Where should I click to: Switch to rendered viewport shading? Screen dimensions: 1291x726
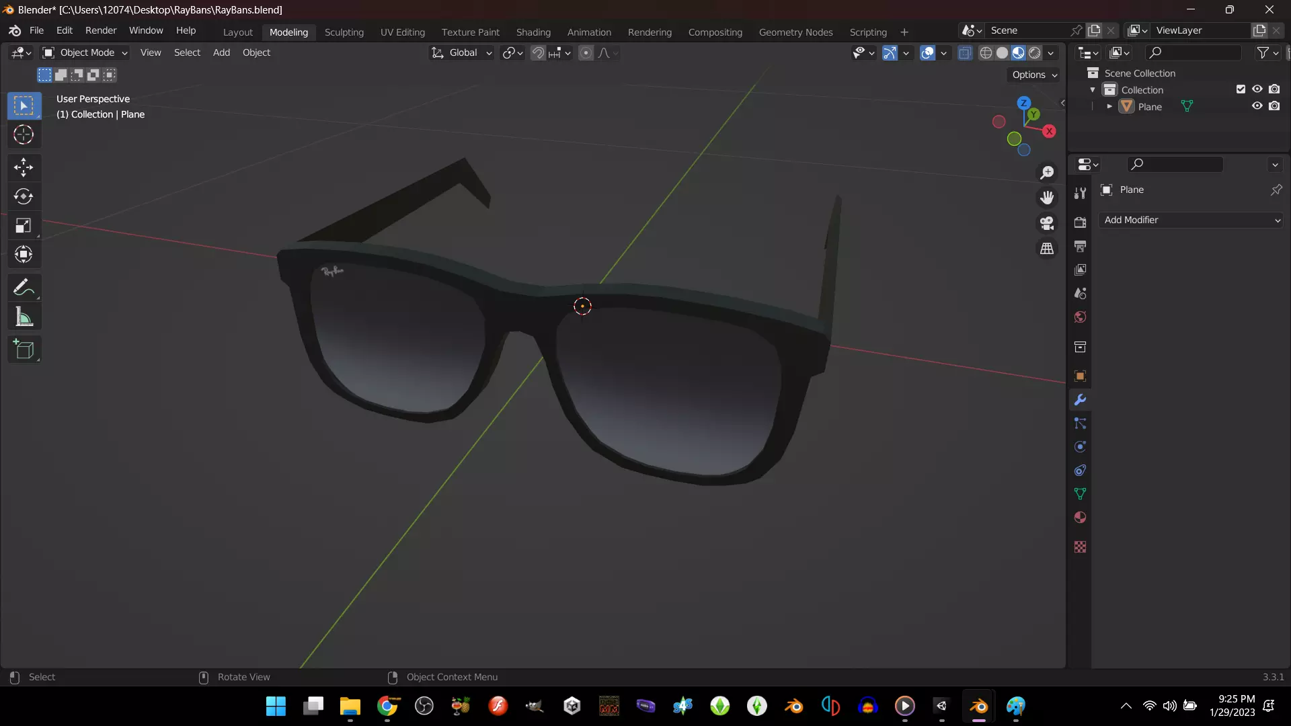(1035, 53)
